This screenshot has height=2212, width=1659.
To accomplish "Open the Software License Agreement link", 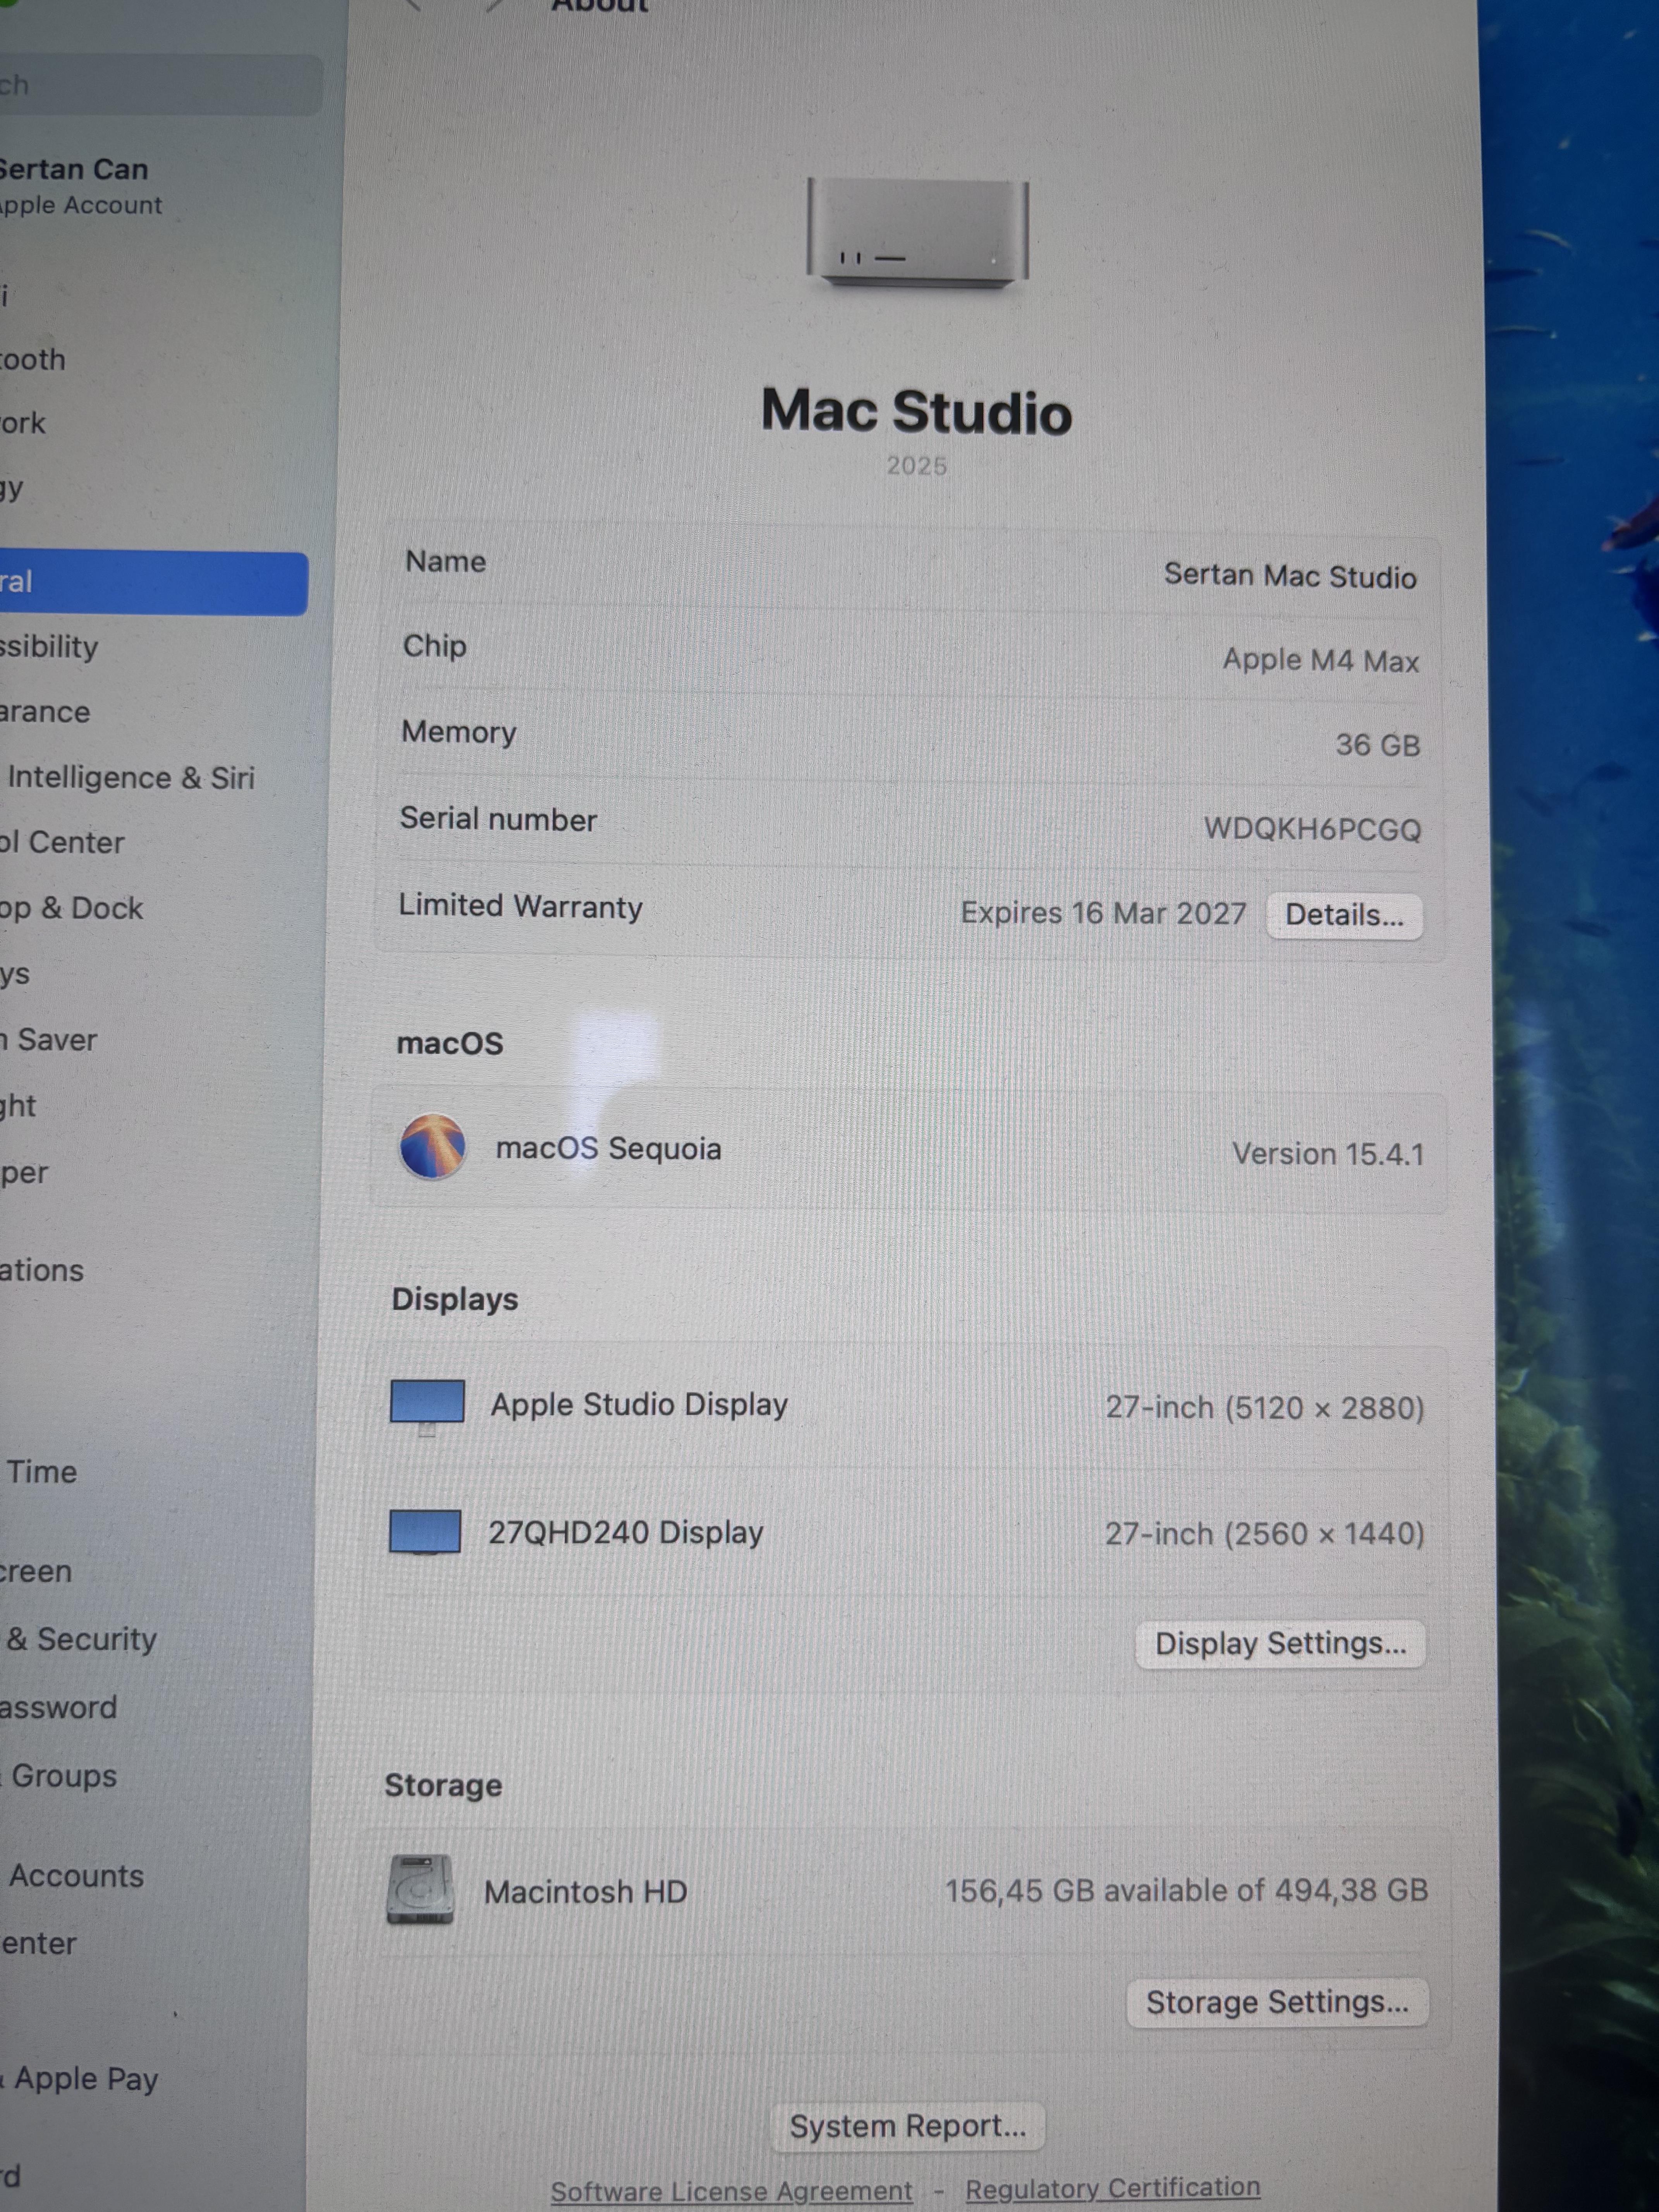I will tap(731, 2191).
